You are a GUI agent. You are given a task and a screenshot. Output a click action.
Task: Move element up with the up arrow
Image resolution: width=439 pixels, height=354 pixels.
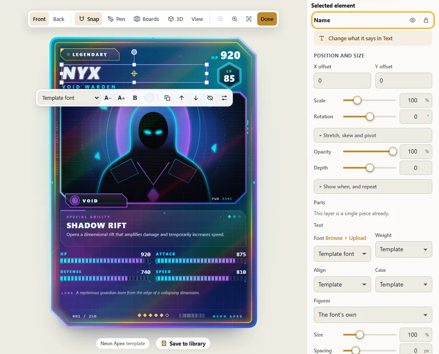pyautogui.click(x=182, y=98)
